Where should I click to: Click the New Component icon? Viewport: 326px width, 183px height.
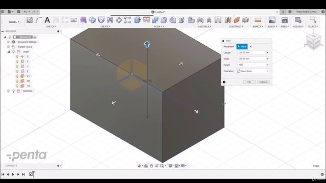click(x=192, y=20)
